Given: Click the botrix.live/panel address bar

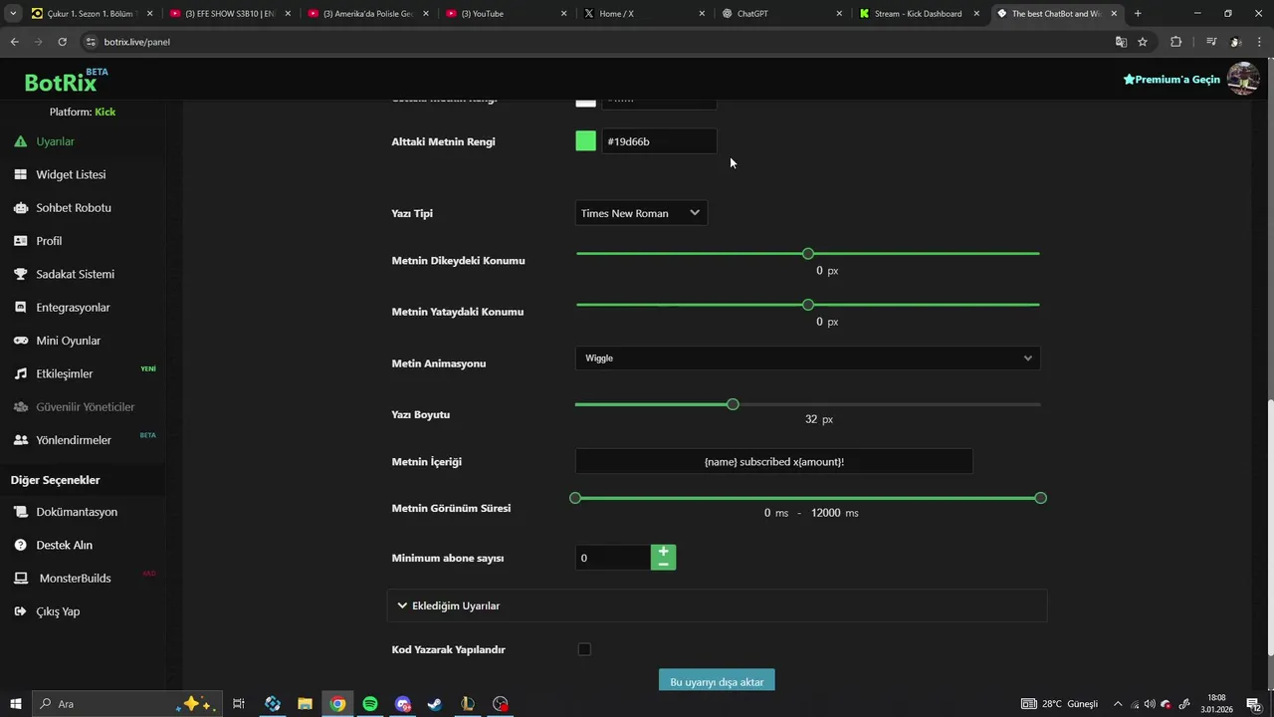Looking at the screenshot, I should point(592,42).
